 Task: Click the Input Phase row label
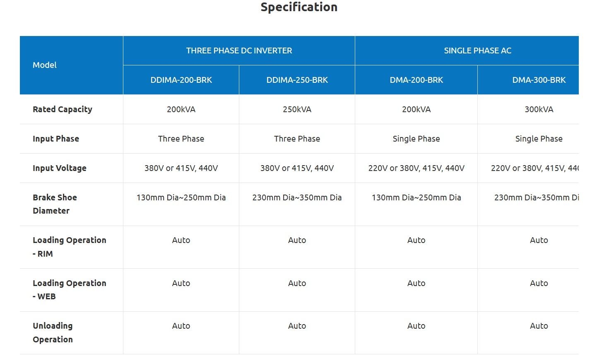pos(56,139)
